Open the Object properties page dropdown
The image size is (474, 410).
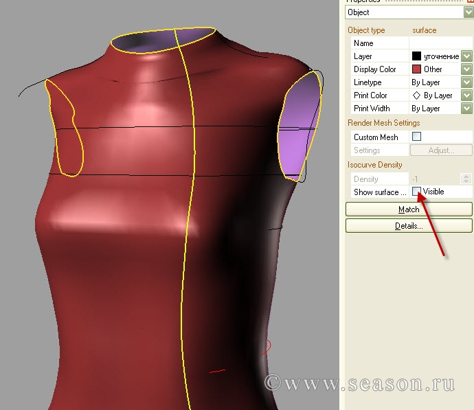[469, 12]
